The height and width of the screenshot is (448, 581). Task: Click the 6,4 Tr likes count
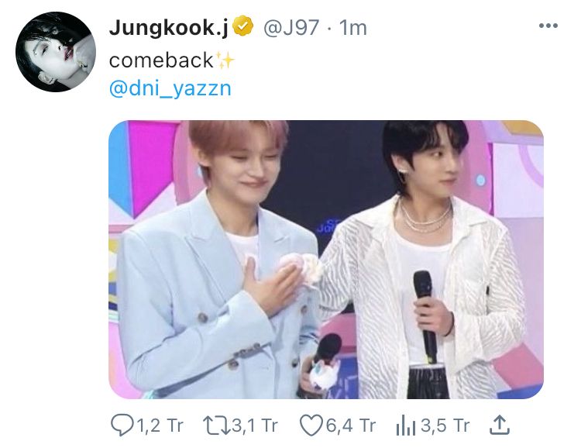[x=351, y=426]
